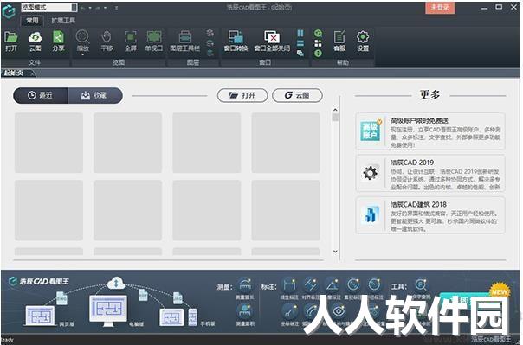The height and width of the screenshot is (345, 523).
Task: Click the red 未登录 login button
Action: pos(440,7)
